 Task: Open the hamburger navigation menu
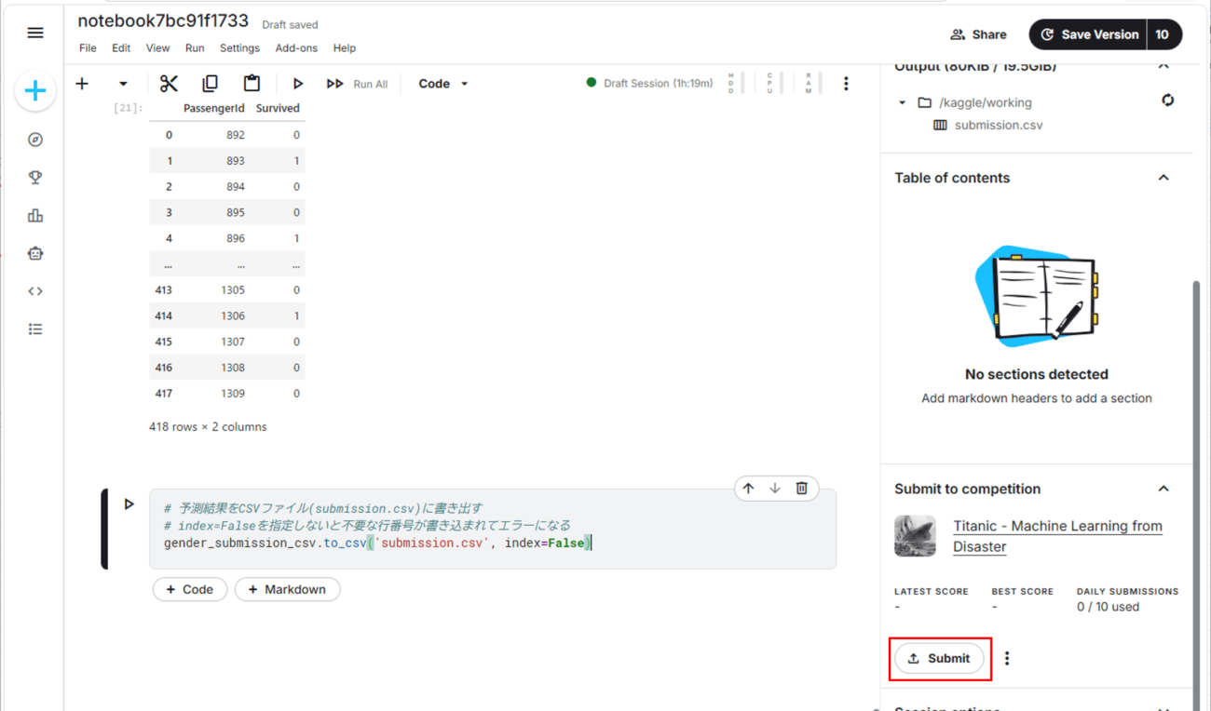click(x=35, y=34)
